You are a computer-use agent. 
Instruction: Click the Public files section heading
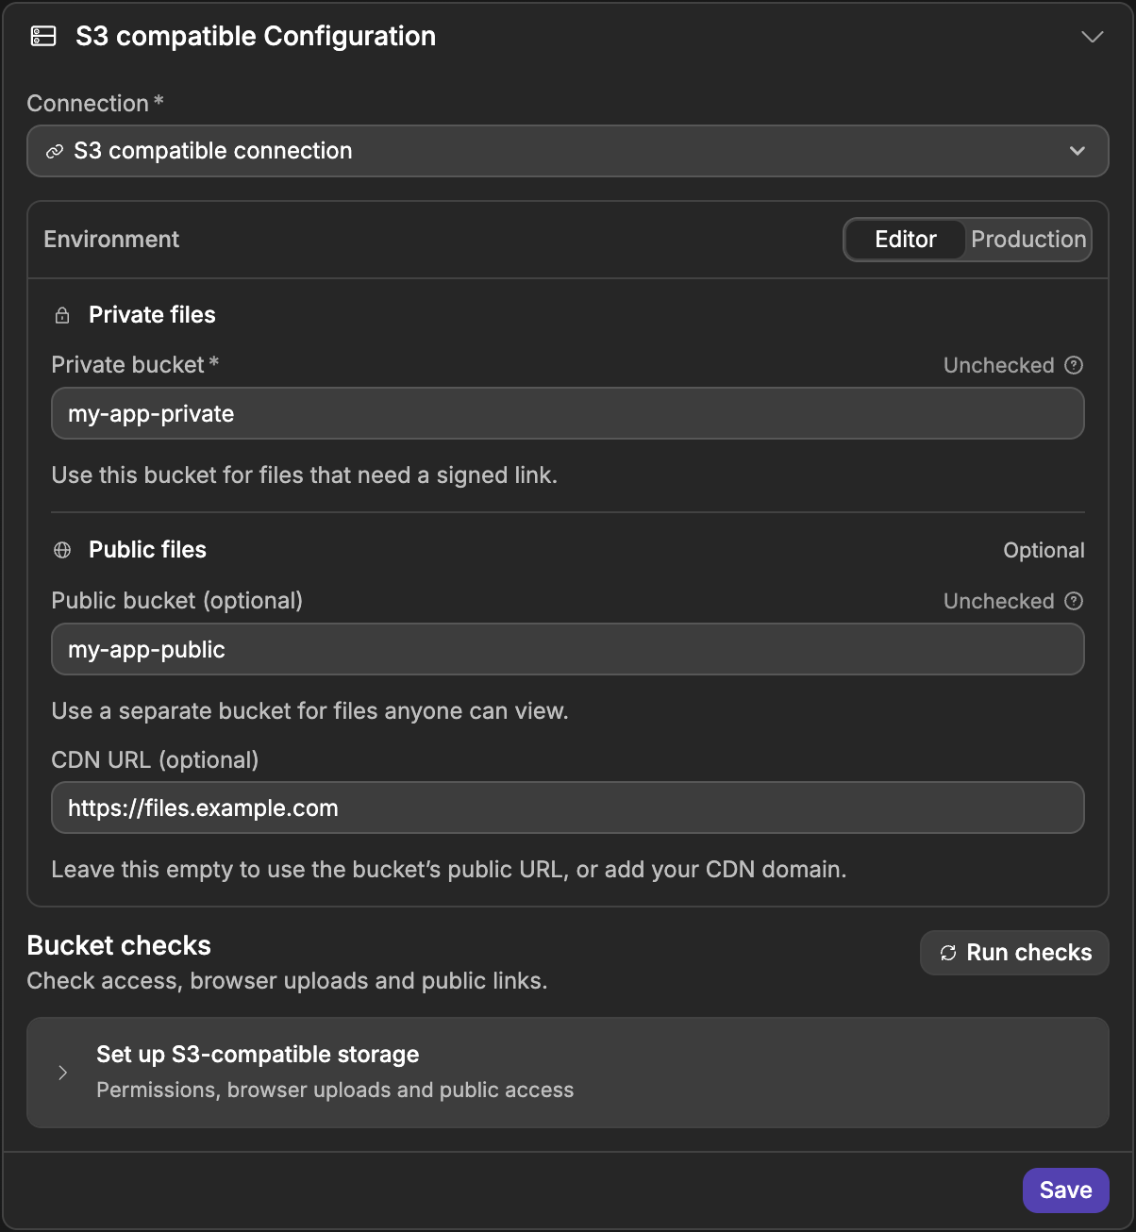[147, 550]
